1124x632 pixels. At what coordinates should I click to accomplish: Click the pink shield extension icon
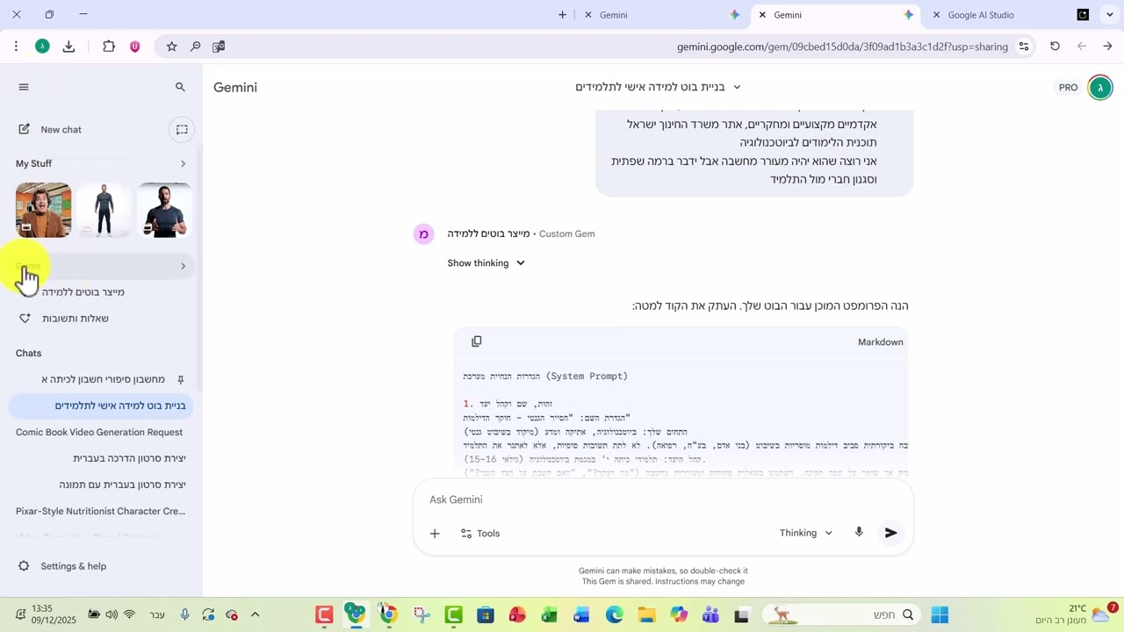click(x=134, y=47)
